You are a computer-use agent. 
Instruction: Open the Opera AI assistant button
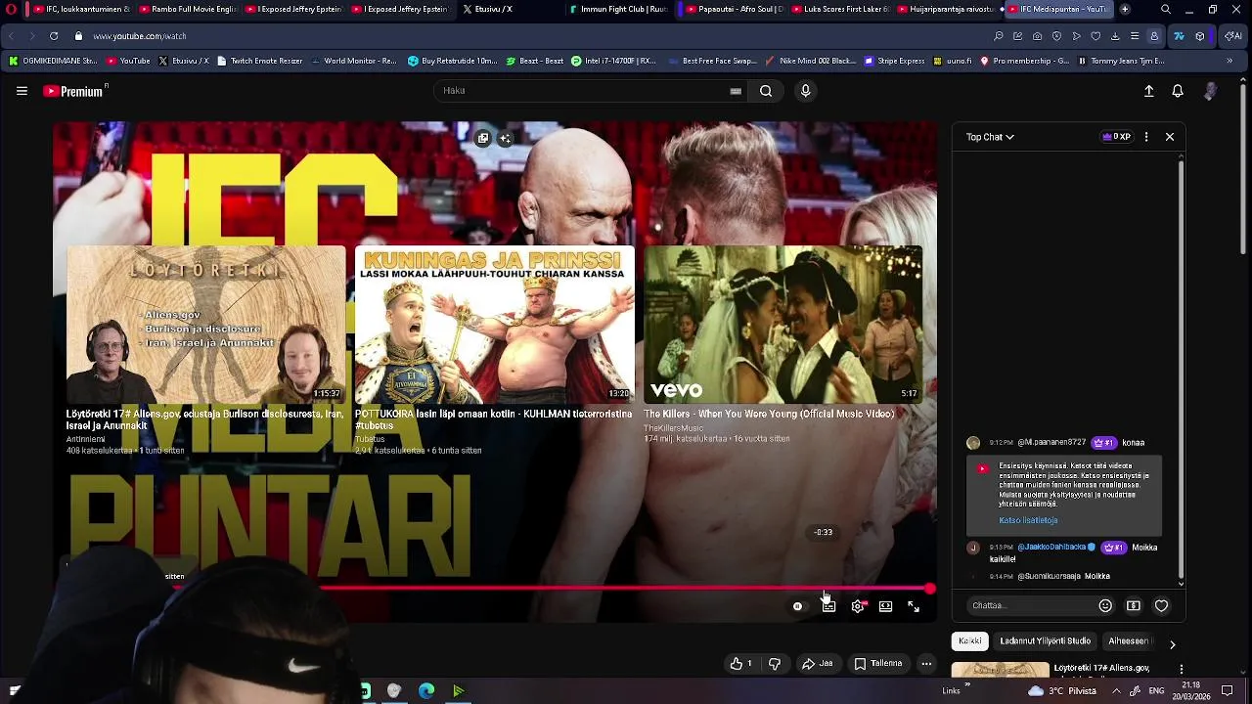(1233, 36)
